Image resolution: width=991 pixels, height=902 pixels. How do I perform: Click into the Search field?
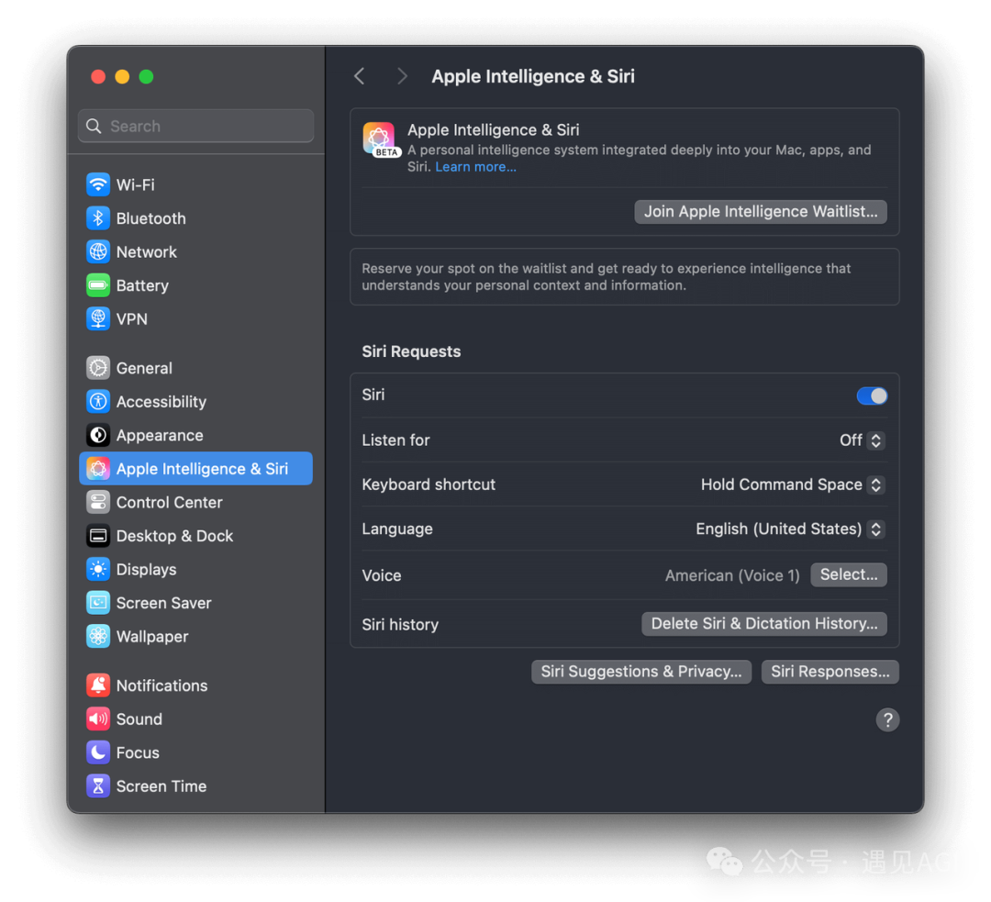[x=196, y=126]
